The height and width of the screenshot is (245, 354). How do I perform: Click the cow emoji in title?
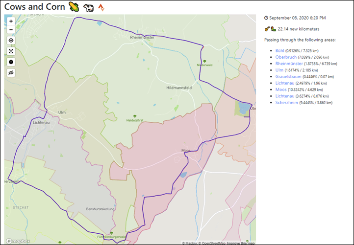pos(88,8)
